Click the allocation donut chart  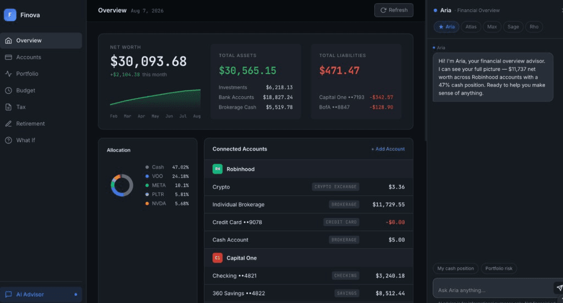pos(122,185)
